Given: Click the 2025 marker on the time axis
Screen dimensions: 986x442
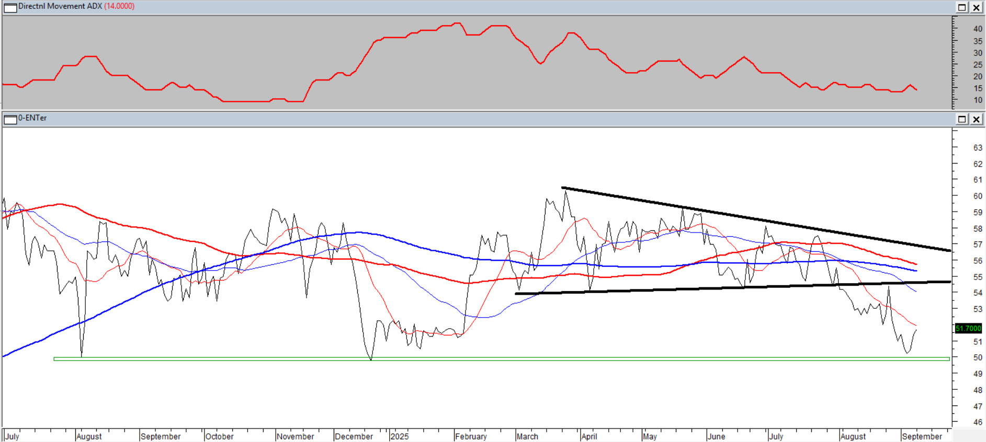Looking at the screenshot, I should [400, 436].
